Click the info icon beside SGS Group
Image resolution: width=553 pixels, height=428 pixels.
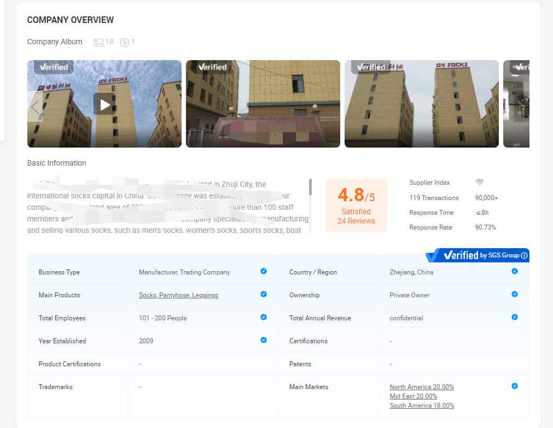tap(524, 255)
